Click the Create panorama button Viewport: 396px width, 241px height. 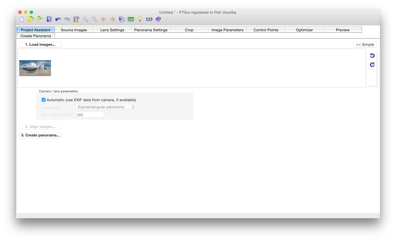[40, 135]
